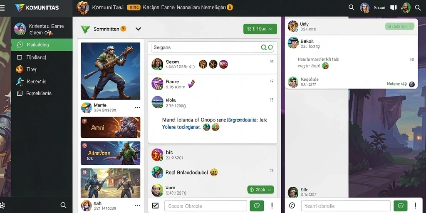Click emoji icon beside Yeami Obrrolke field

click(x=292, y=206)
